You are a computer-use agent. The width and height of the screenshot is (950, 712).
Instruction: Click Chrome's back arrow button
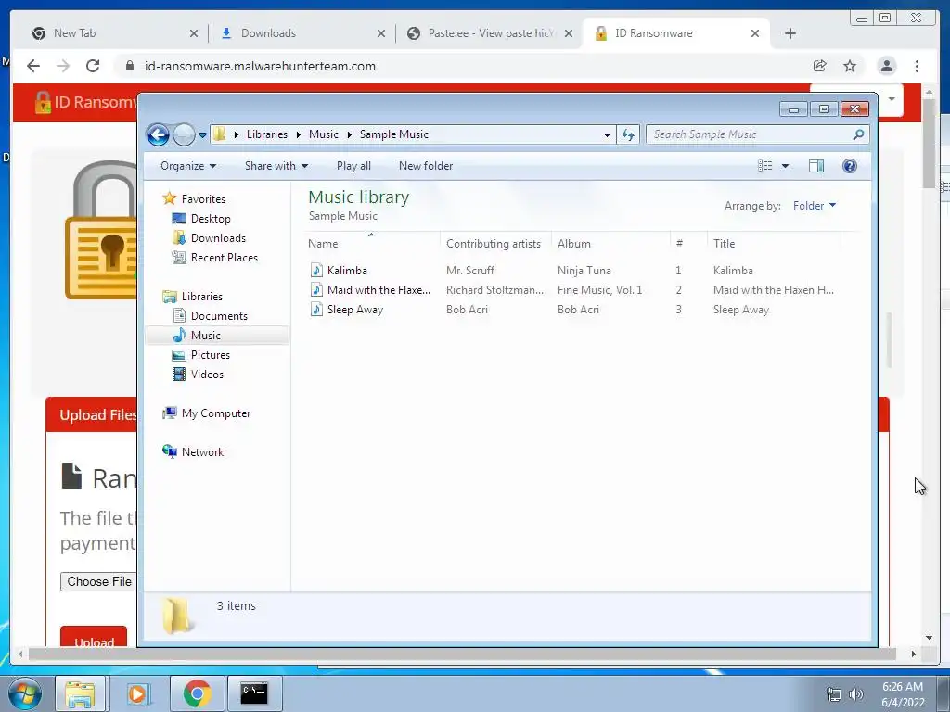(x=33, y=66)
